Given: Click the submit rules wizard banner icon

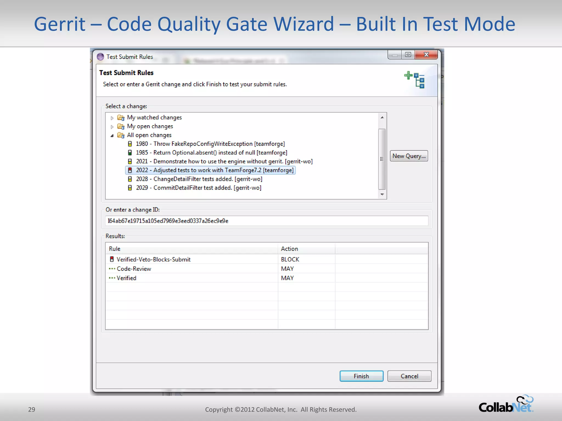Looking at the screenshot, I should (x=415, y=79).
